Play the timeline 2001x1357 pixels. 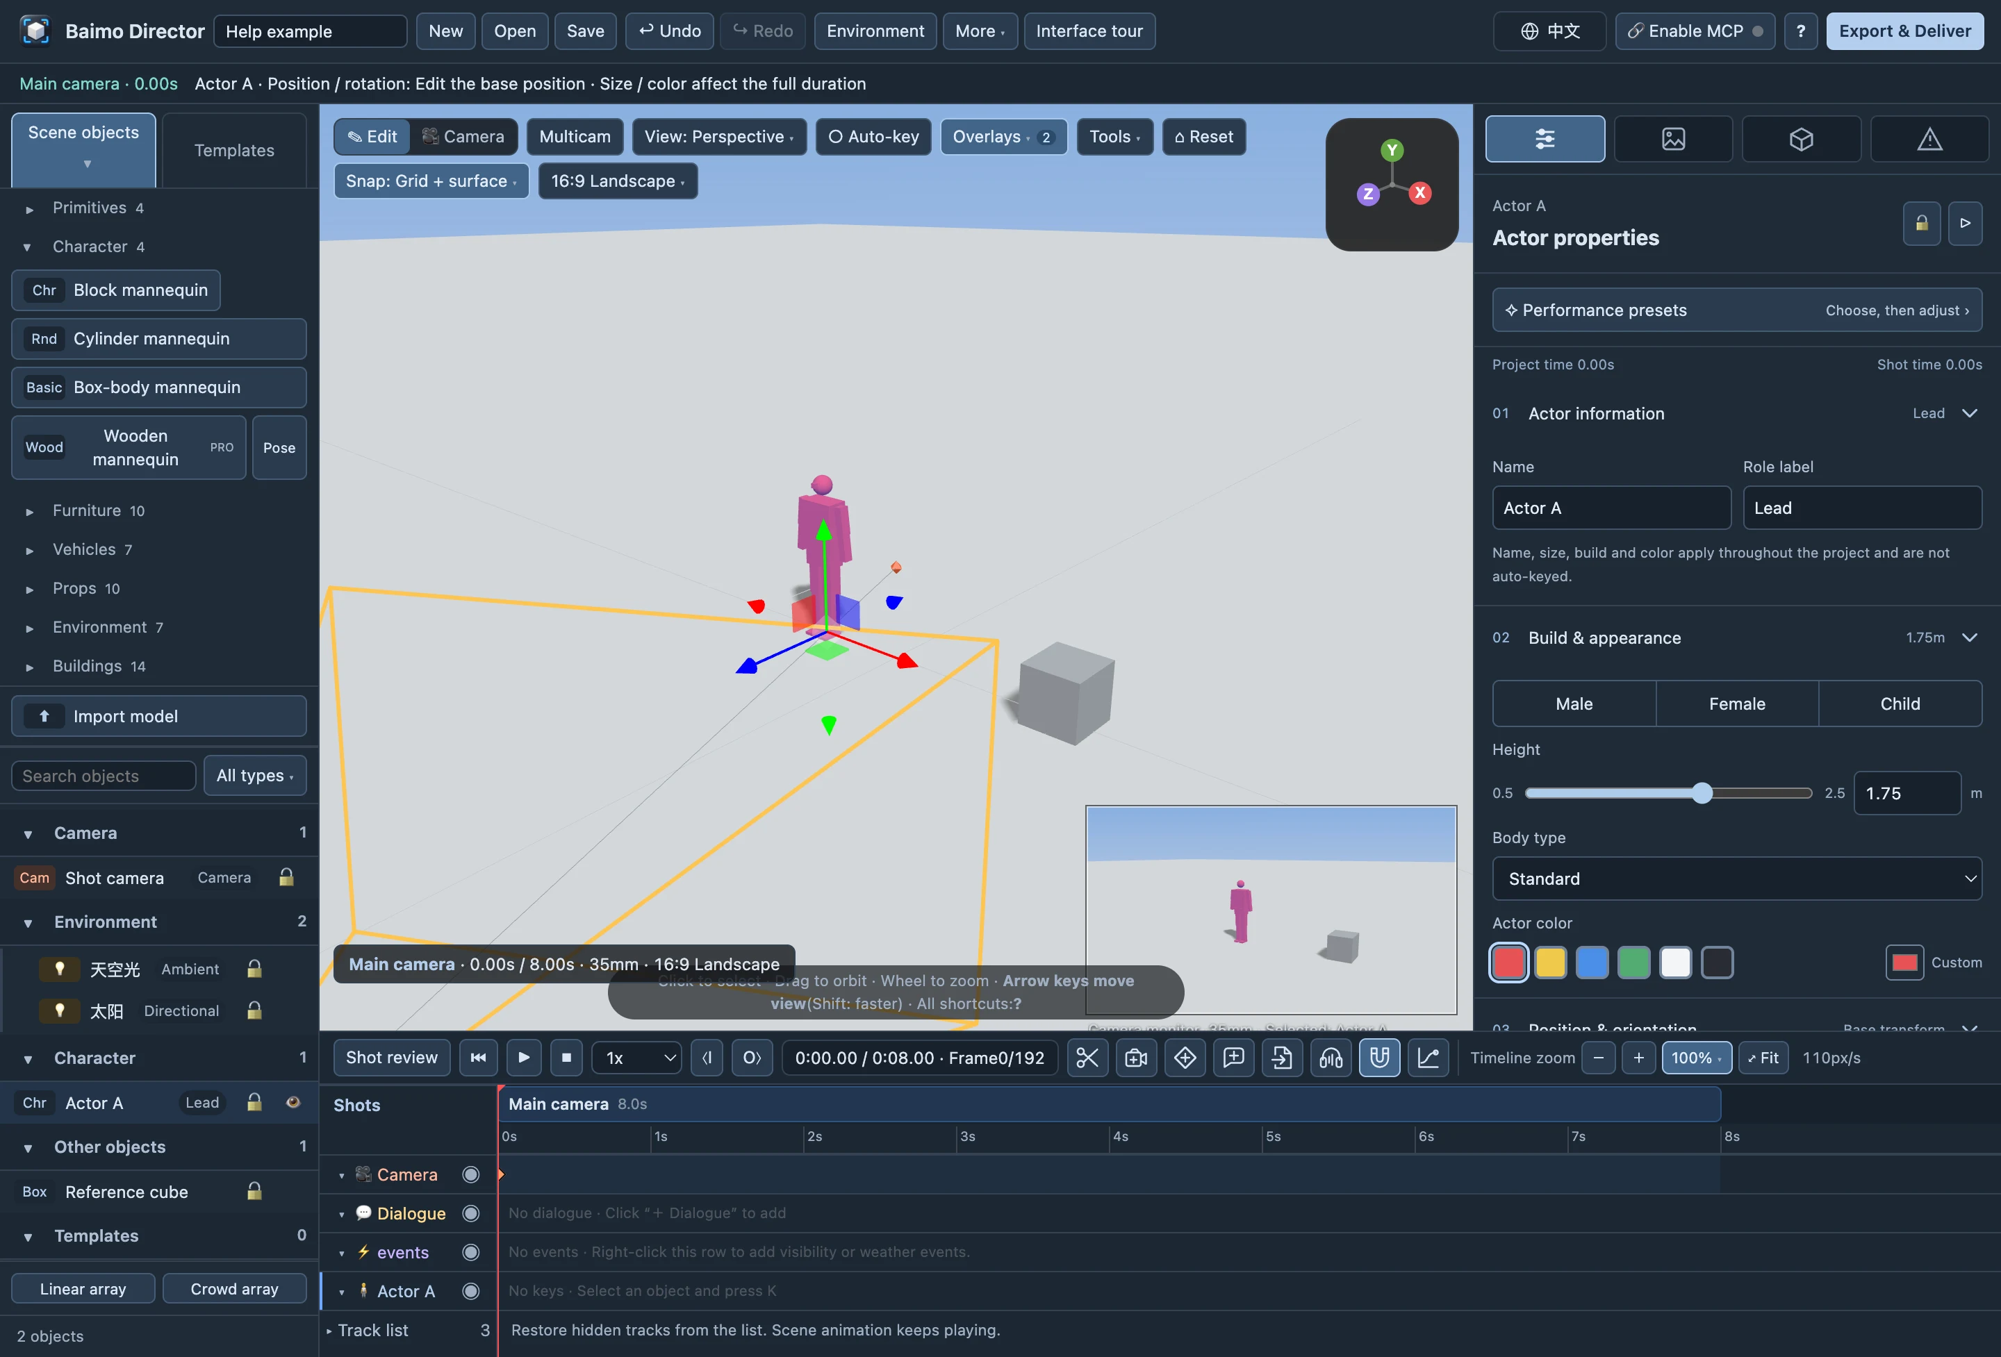click(523, 1058)
